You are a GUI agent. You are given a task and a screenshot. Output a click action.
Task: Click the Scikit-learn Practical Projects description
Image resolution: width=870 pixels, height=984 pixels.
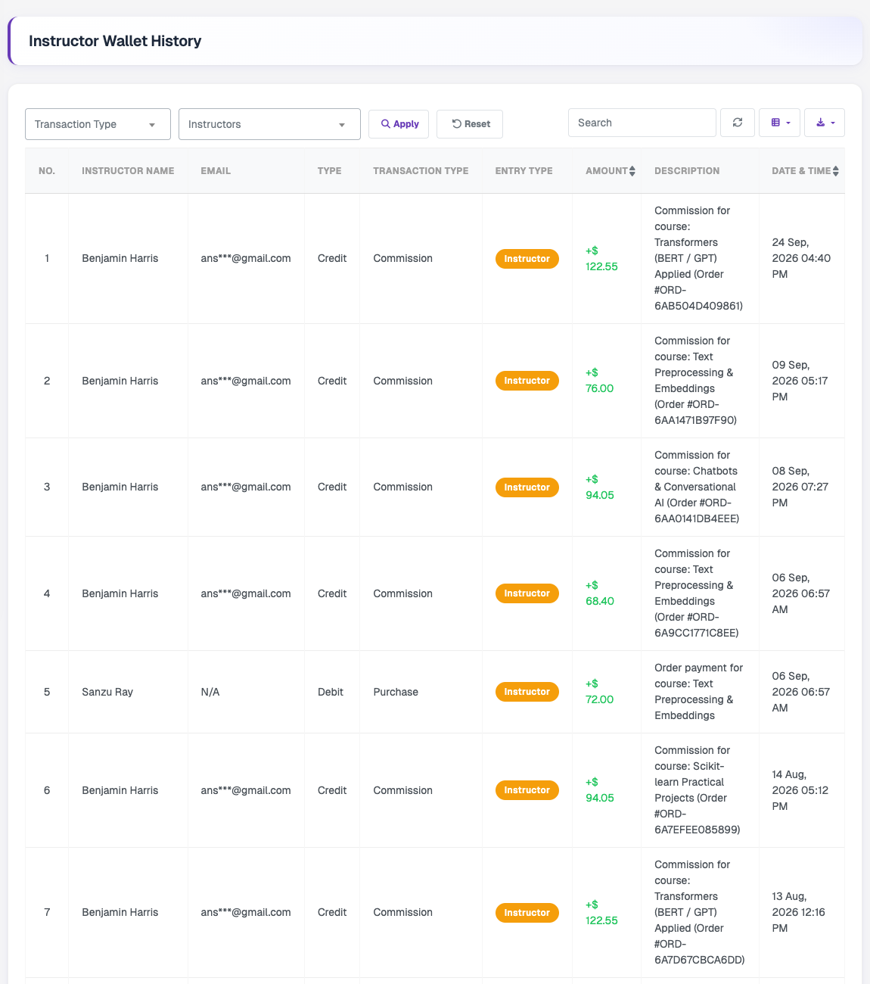click(697, 790)
